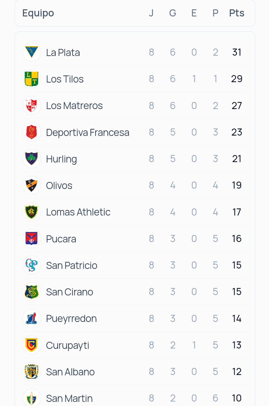Open the Hurling shamrock crest

click(x=32, y=159)
